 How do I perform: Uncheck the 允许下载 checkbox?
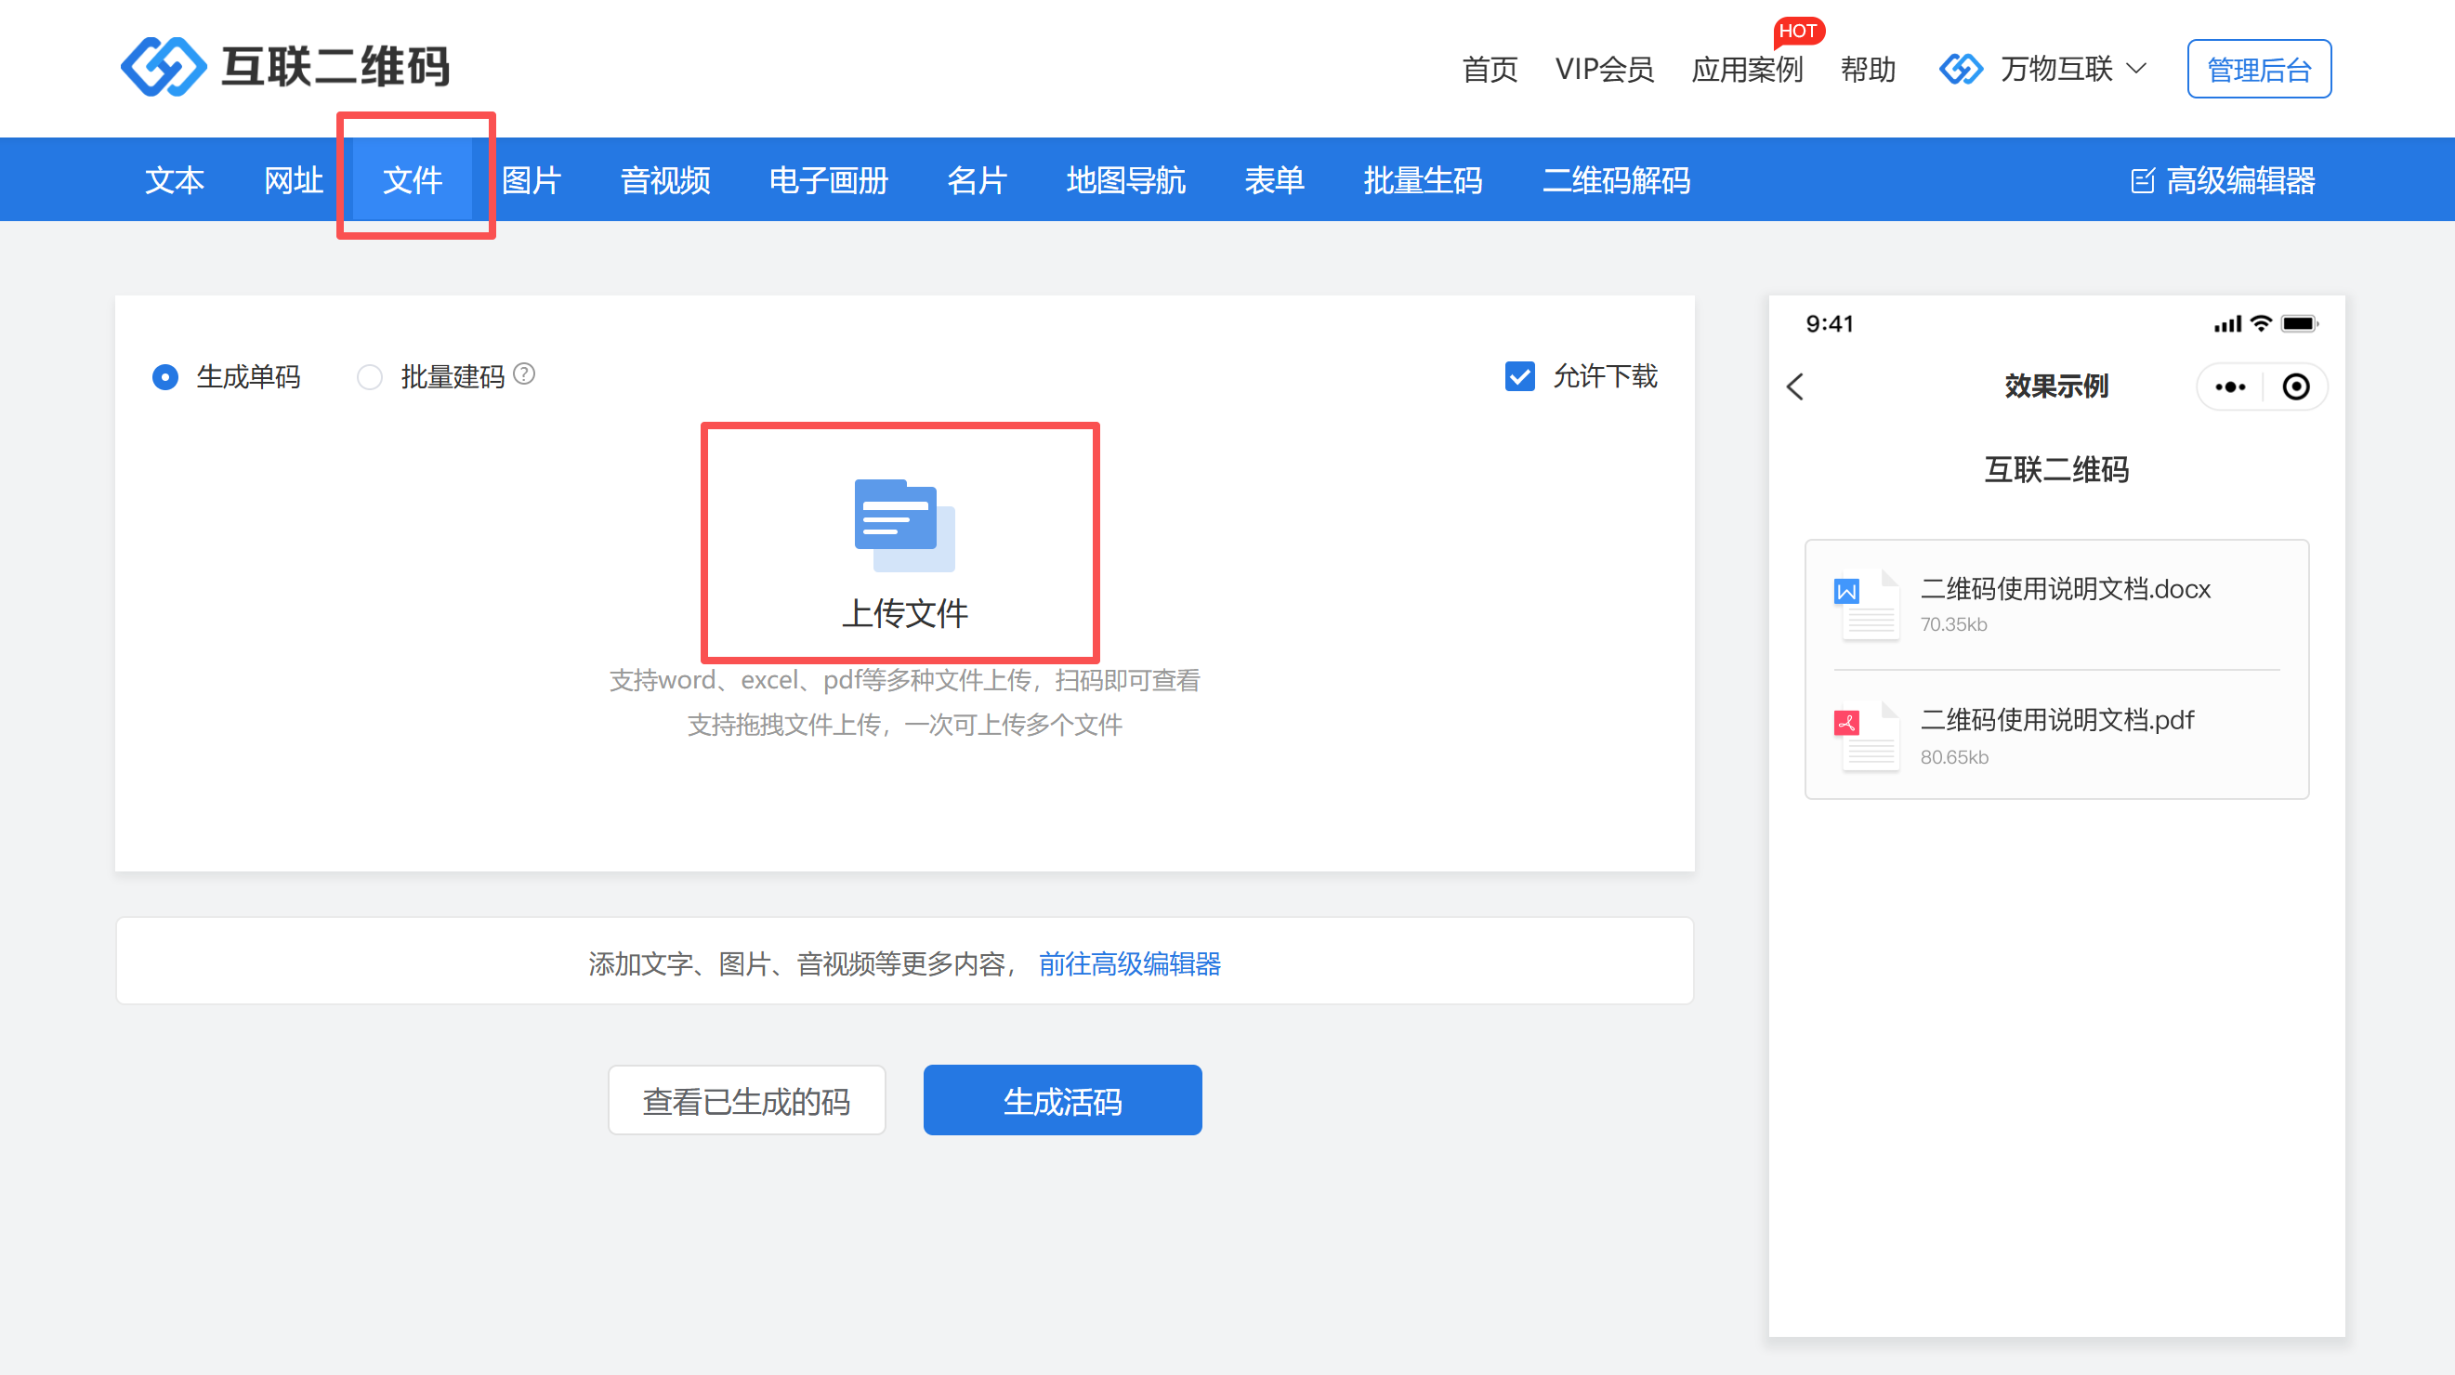1519,376
